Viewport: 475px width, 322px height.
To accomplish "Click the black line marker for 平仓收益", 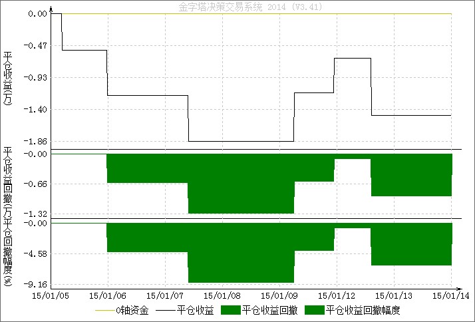I will pyautogui.click(x=167, y=310).
